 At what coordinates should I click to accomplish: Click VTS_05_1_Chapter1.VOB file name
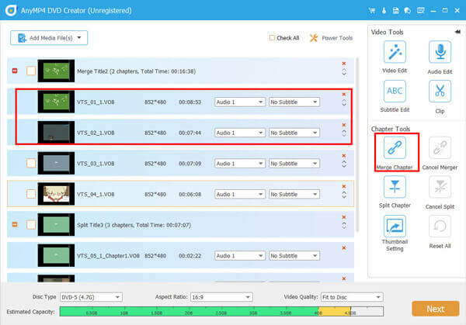click(108, 255)
